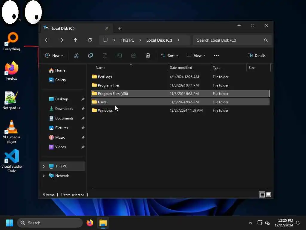Click Firefox icon in the taskbar
Screen dimensions: 306x230
tap(90, 223)
